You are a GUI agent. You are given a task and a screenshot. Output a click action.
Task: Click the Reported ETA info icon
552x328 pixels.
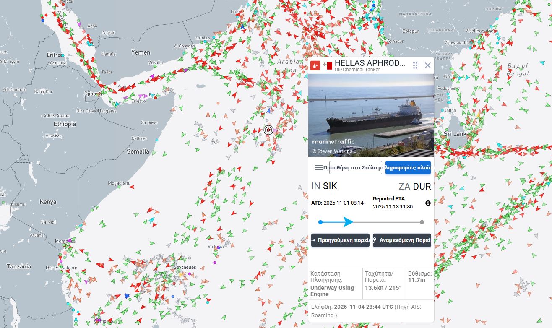pos(428,203)
